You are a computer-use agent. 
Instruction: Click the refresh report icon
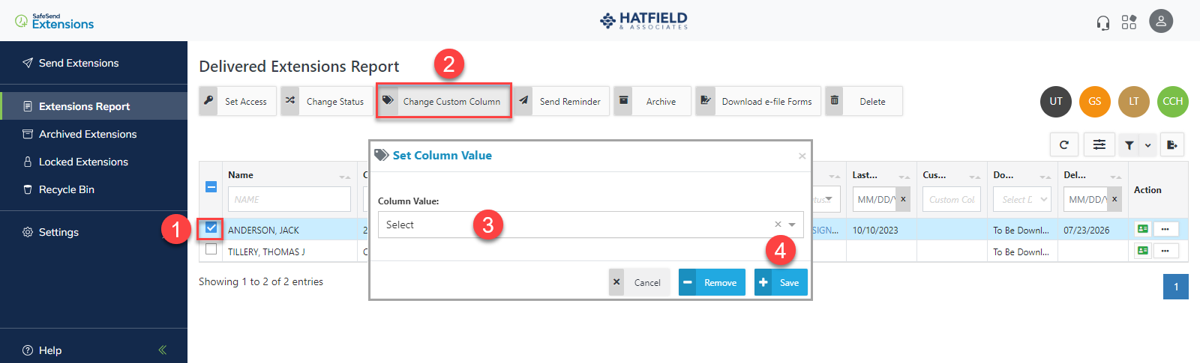click(1063, 144)
